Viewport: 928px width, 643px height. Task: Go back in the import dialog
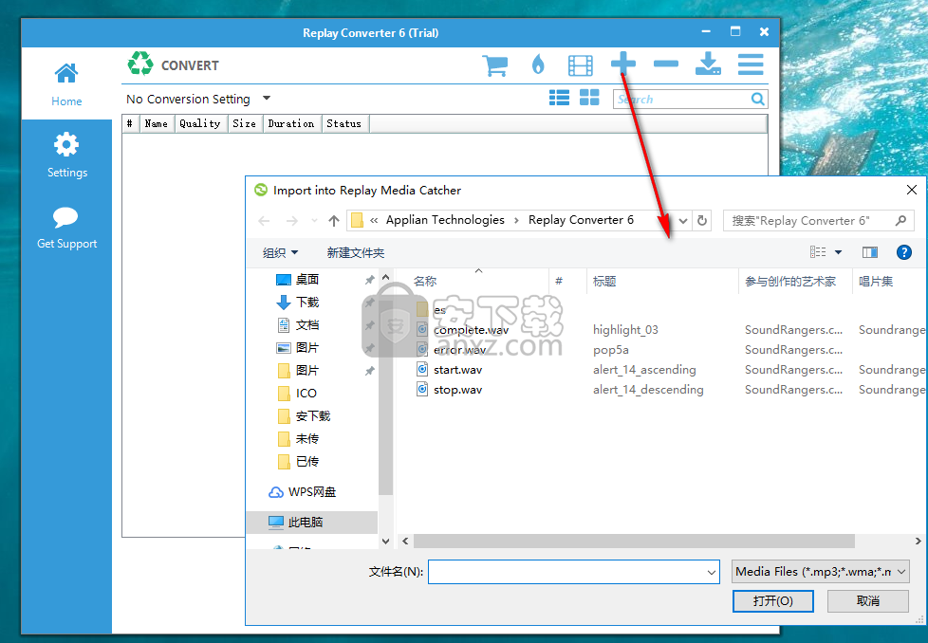[x=264, y=221]
